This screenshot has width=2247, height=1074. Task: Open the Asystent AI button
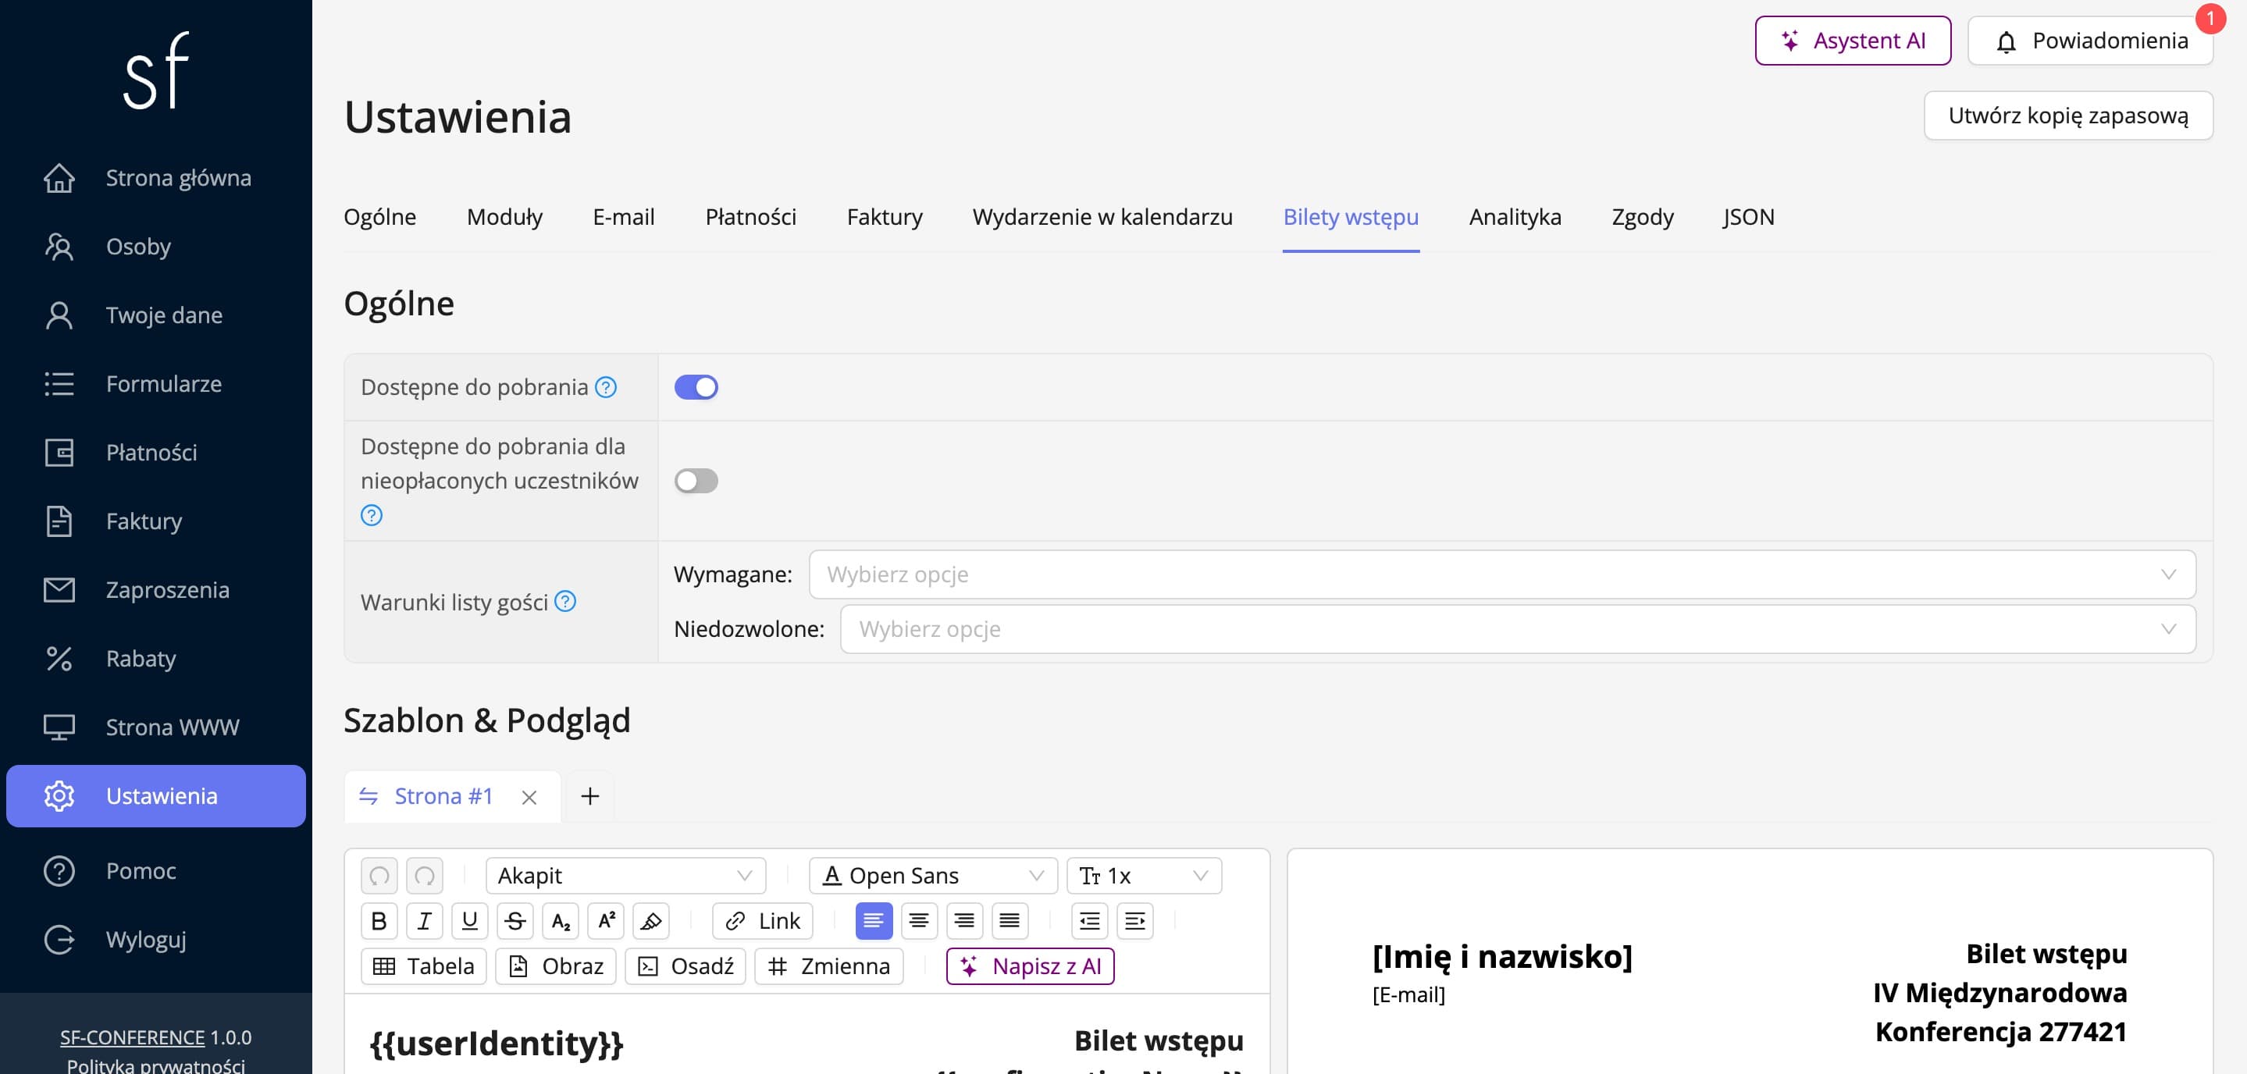pyautogui.click(x=1853, y=40)
